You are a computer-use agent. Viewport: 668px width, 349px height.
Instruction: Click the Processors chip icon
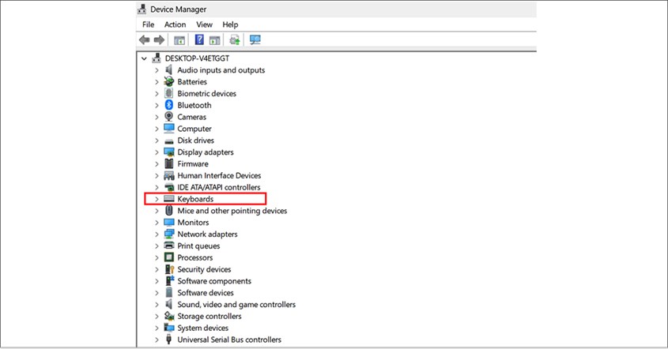169,257
